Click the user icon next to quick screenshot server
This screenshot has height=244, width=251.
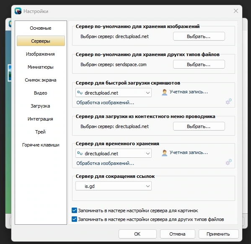[164, 92]
